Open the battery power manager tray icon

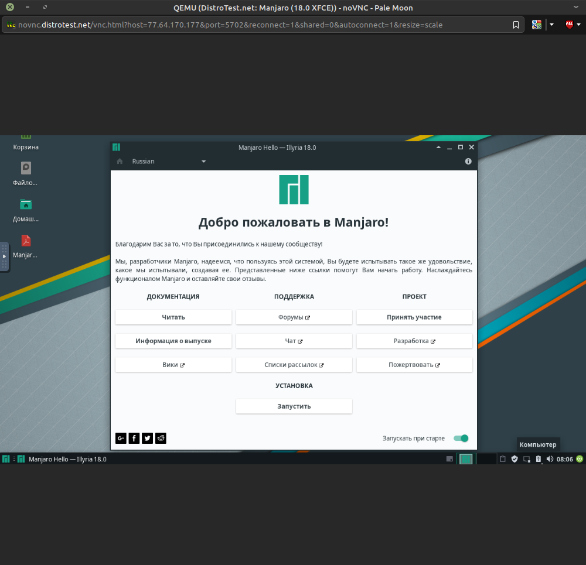[538, 459]
